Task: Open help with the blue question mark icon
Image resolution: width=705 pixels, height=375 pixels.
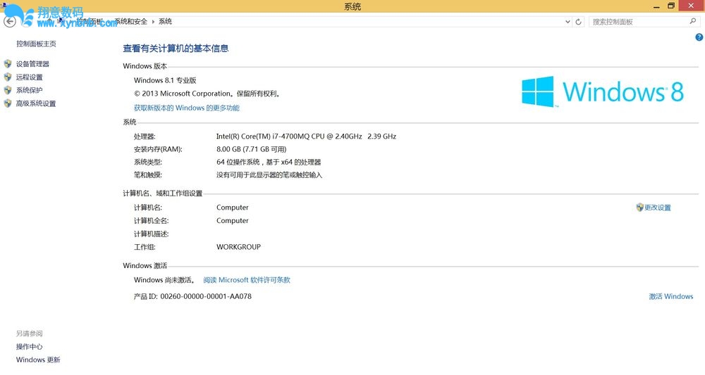Action: point(699,37)
